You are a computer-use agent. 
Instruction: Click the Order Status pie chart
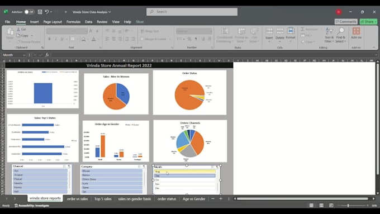pyautogui.click(x=190, y=95)
